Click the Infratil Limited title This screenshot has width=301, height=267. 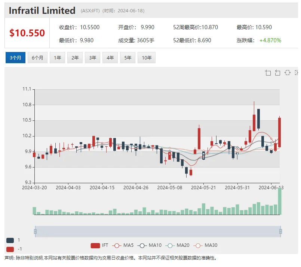tap(42, 10)
